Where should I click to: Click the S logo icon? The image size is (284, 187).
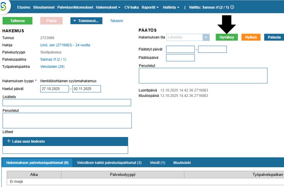[4, 8]
